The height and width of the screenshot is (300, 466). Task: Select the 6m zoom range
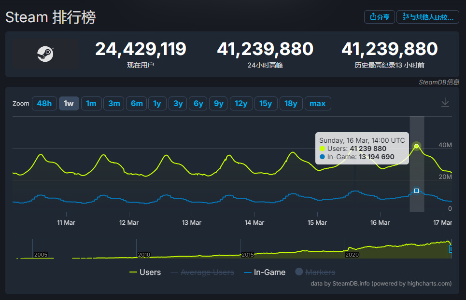pos(136,104)
